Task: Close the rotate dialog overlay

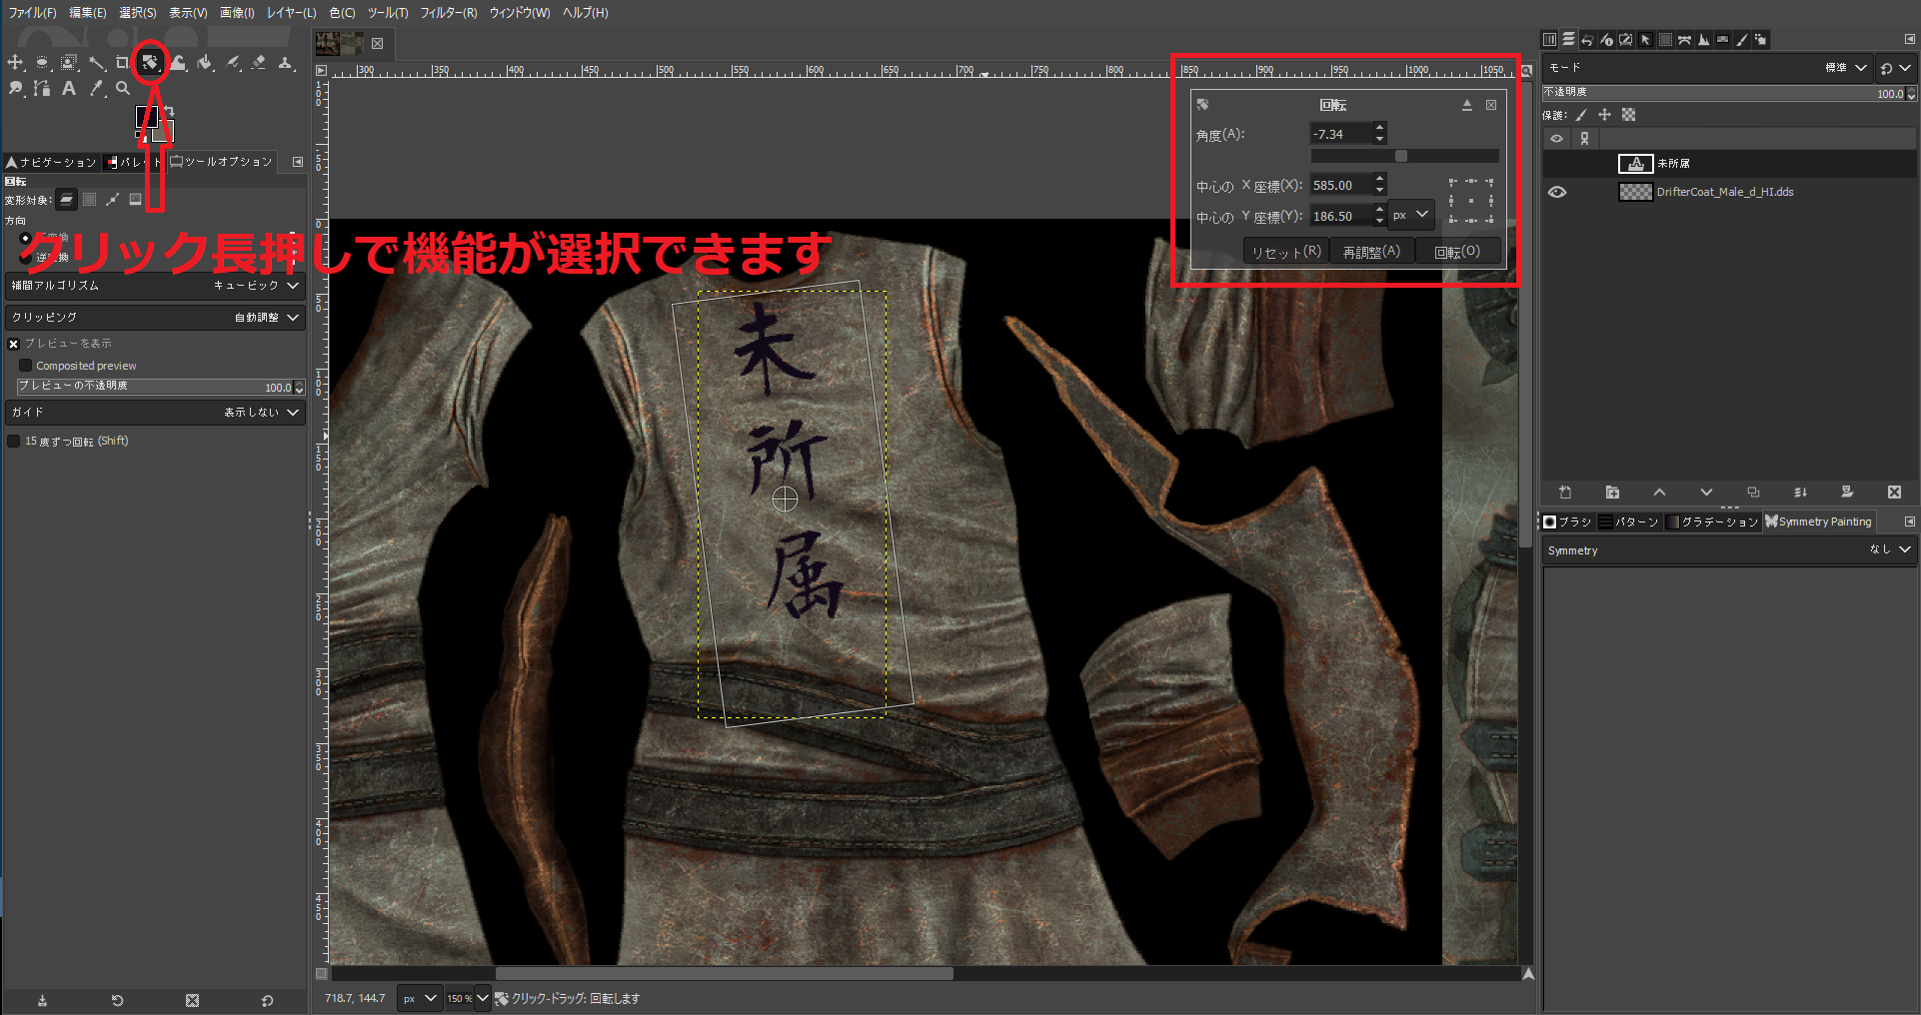Action: click(1491, 105)
